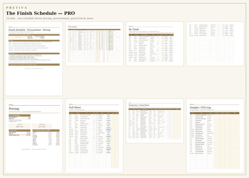
Task: Click the 'CLIENT TOTAL' section header bar
Action: (x=20, y=130)
